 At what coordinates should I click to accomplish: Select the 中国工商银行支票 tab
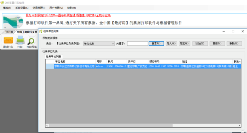point(27,32)
